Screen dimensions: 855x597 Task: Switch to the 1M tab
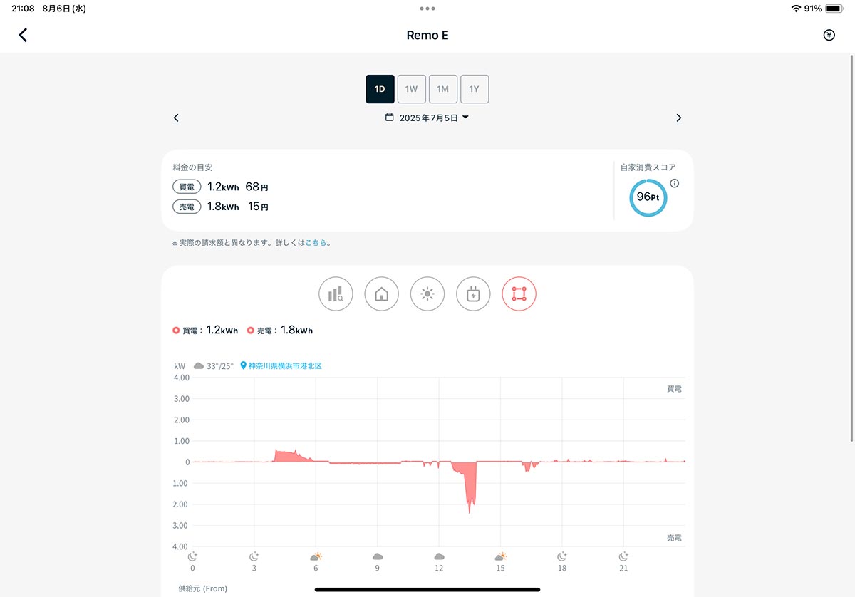[x=443, y=89]
